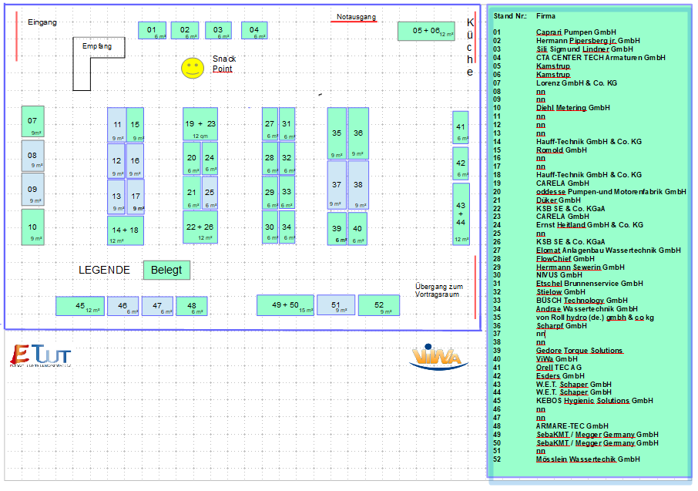Click BÜSCH Technology GmbH entry
This screenshot has height=491, width=698.
click(x=582, y=301)
